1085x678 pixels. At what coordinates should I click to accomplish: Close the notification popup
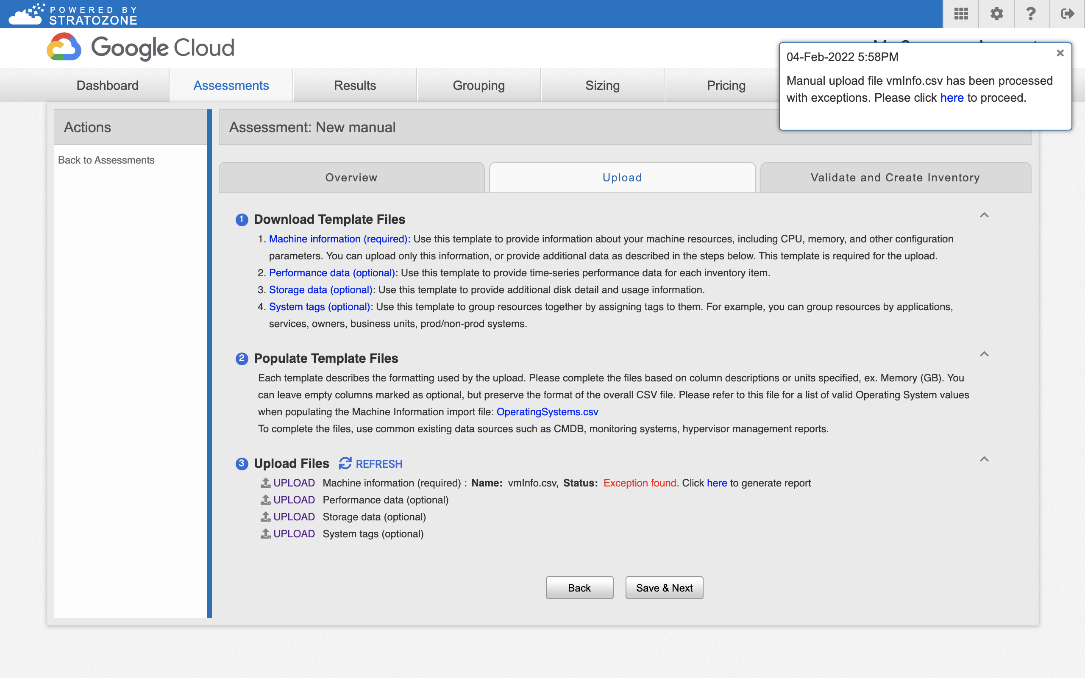[1060, 53]
